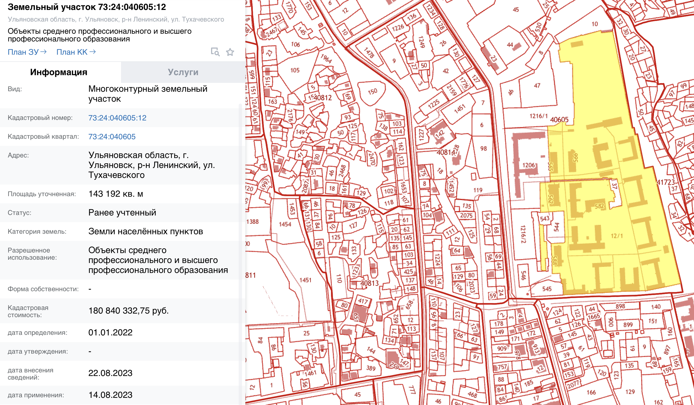This screenshot has height=405, width=694.
Task: Click parcel 546 on the map
Action: click(524, 276)
